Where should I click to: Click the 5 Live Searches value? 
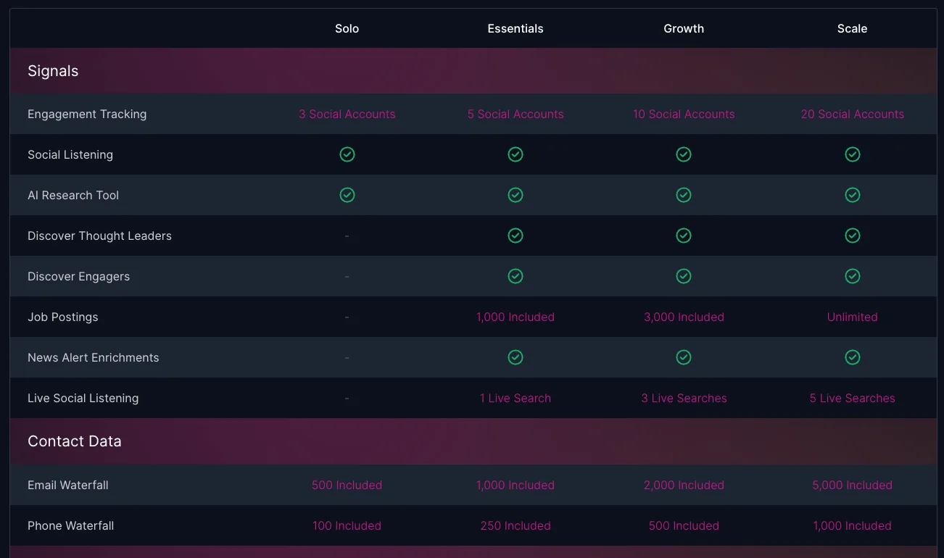pos(853,398)
